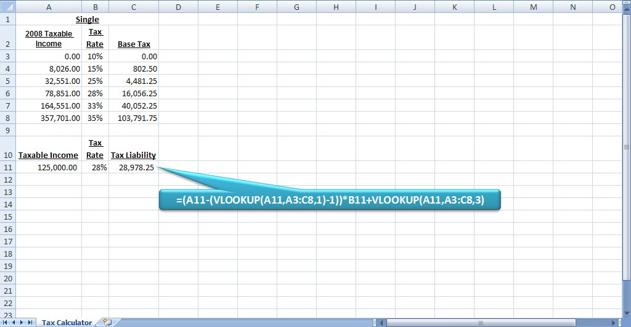Viewport: 631px width, 327px height.
Task: Select the 35% tax rate cell
Action: 95,118
